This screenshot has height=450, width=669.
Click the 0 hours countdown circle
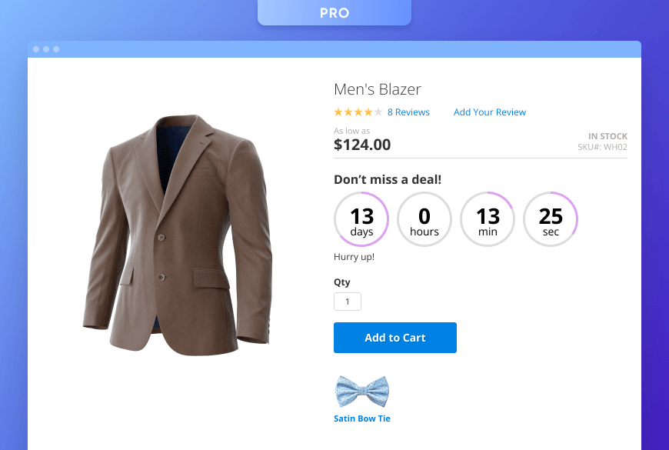click(x=424, y=218)
